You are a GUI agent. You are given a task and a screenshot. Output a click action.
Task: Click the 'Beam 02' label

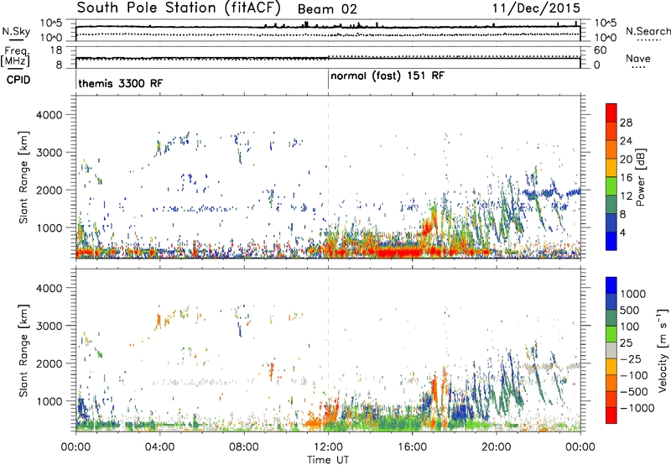(x=327, y=9)
